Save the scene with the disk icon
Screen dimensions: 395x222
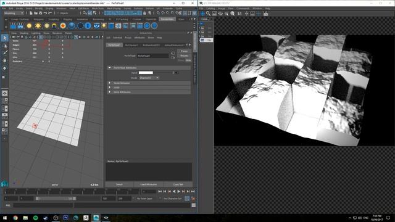pyautogui.click(x=40, y=13)
